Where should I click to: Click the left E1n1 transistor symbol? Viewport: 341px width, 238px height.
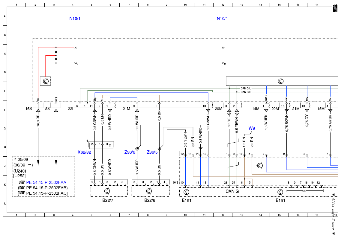click(x=186, y=192)
